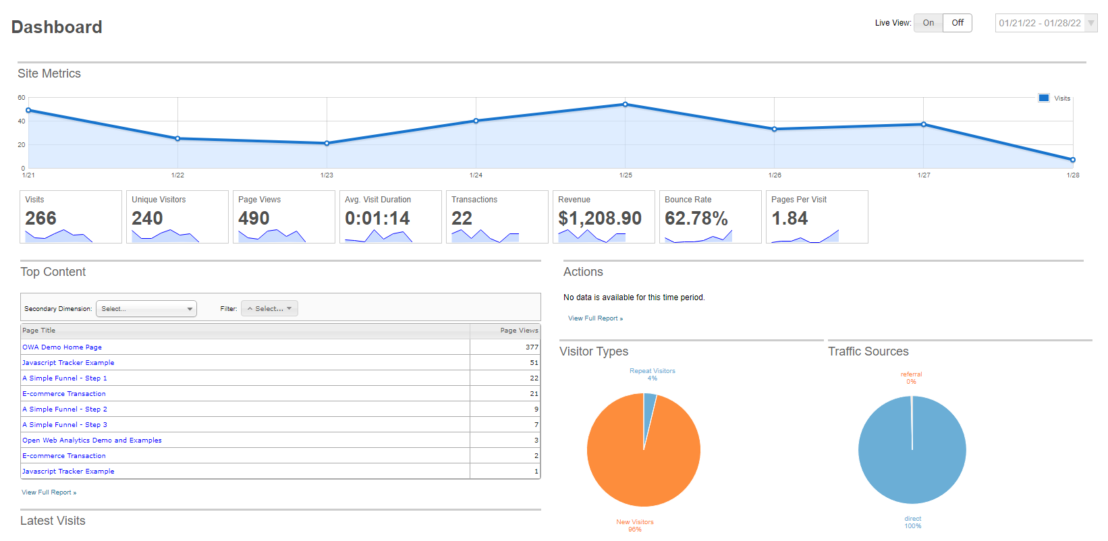The height and width of the screenshot is (541, 1108).
Task: Click the Pages Per Visit sparkline box
Action: point(817,217)
